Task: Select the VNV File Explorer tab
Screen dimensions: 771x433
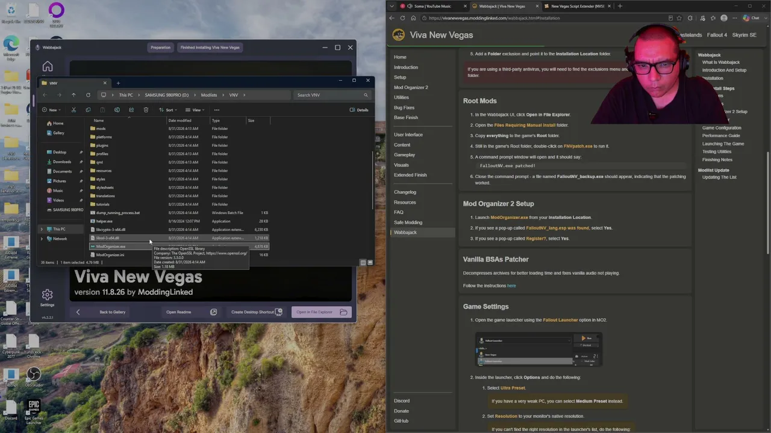Action: tap(75, 83)
